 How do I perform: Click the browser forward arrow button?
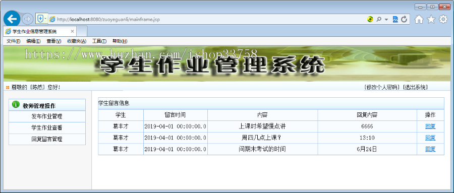[27, 19]
